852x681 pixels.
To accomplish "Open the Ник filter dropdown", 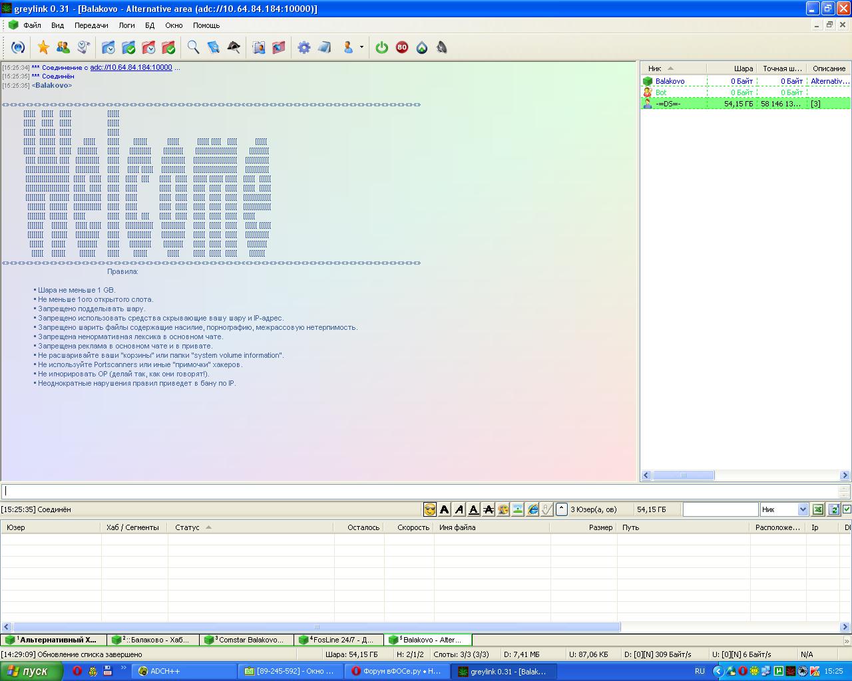I will click(802, 509).
